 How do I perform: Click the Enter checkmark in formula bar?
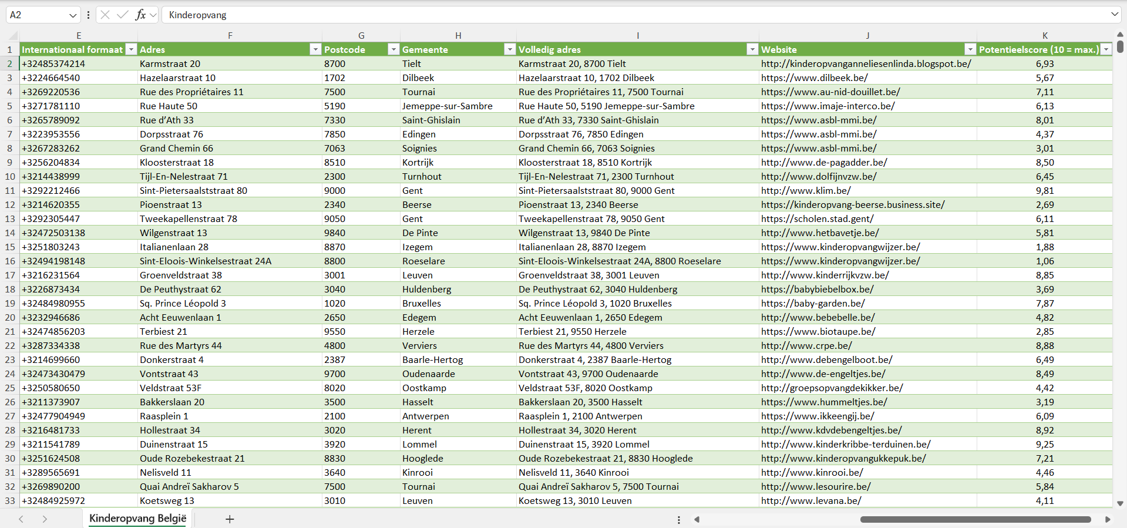(122, 15)
